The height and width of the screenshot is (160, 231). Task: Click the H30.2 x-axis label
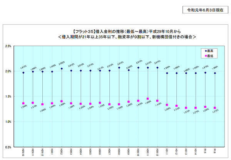[x=62, y=152]
